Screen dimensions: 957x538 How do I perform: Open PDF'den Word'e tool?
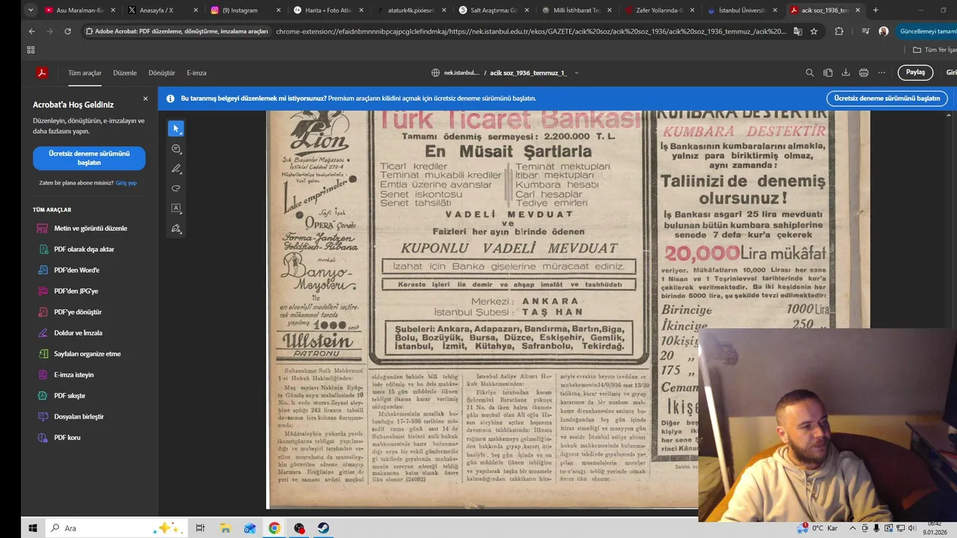point(76,270)
